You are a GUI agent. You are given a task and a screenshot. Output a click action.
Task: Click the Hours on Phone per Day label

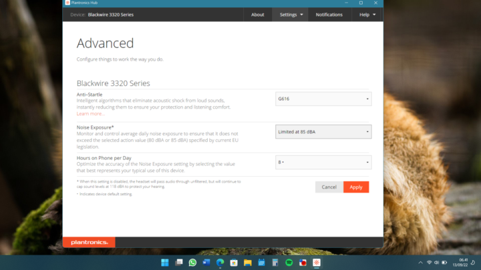tap(104, 158)
